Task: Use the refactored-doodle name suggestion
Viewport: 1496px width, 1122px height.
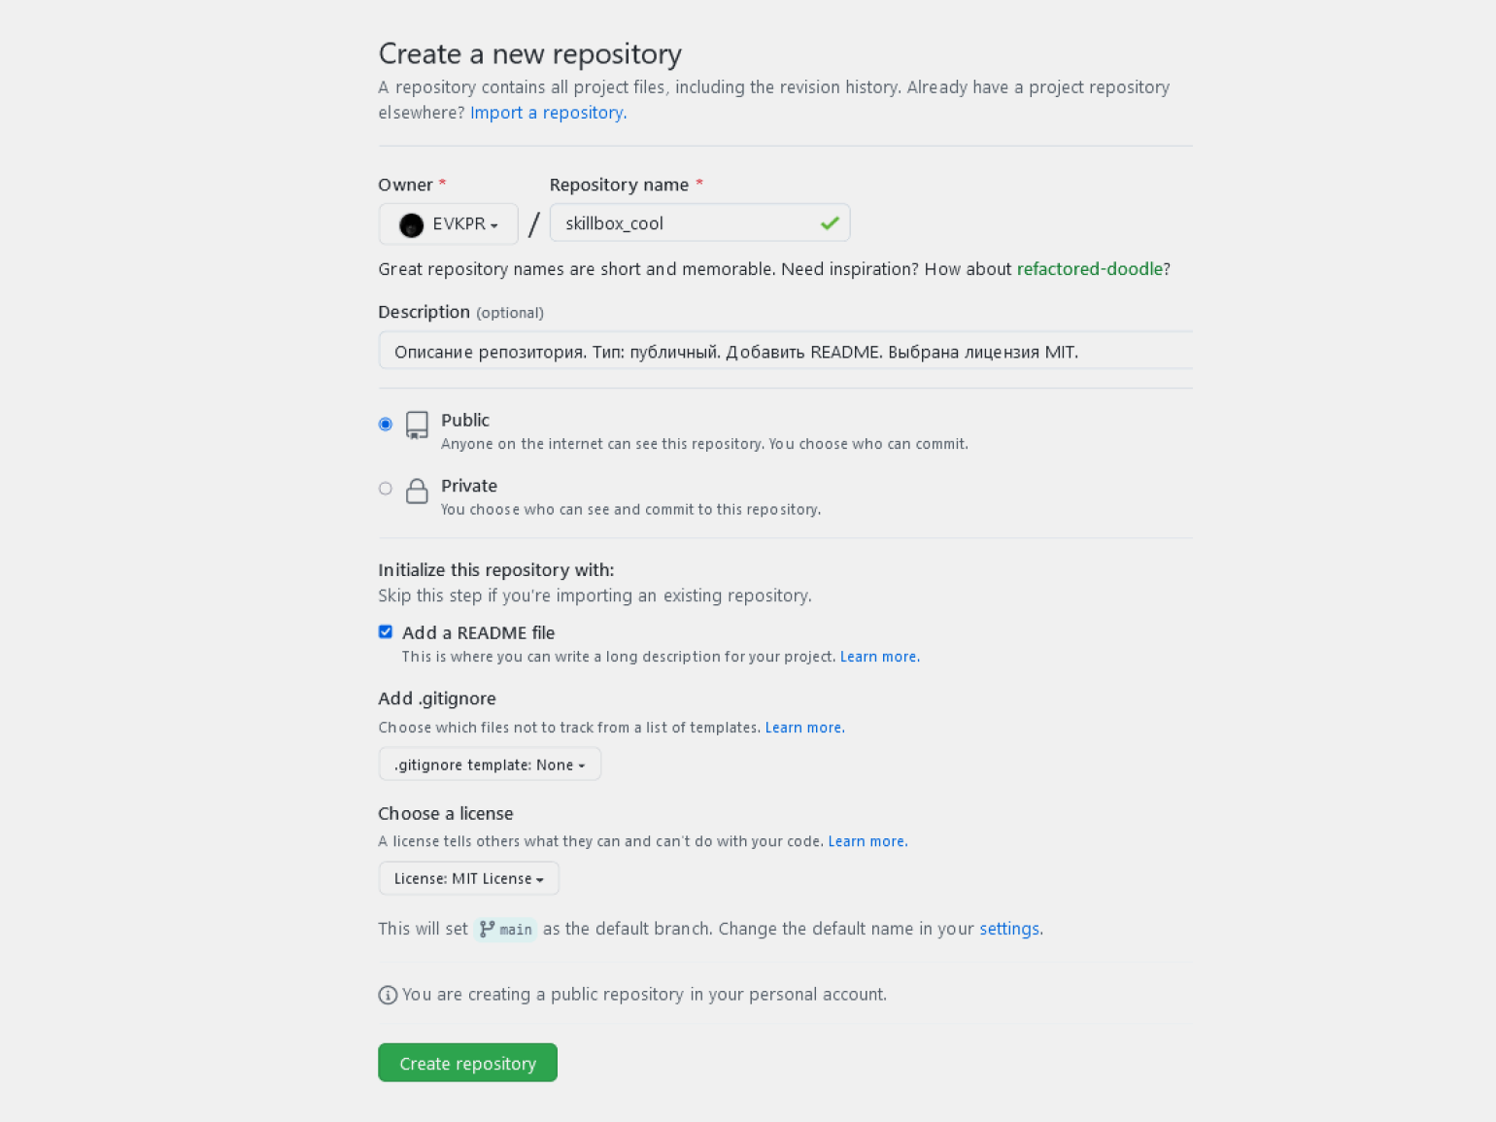Action: pyautogui.click(x=1089, y=269)
